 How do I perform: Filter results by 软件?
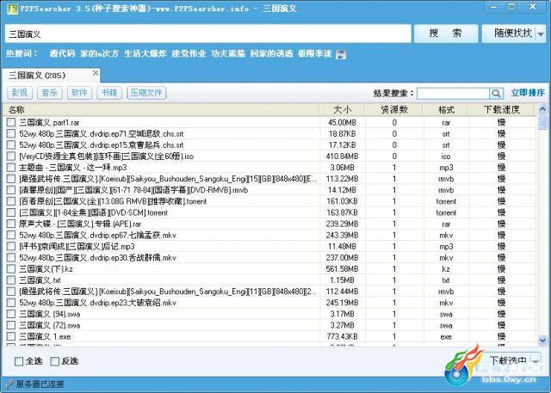pos(79,93)
